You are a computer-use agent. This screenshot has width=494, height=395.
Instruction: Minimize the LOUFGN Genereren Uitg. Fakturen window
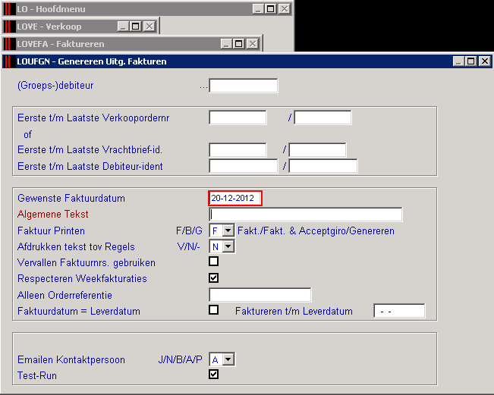pos(458,61)
